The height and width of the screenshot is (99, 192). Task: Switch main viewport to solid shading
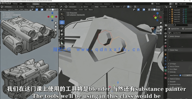tap(154, 10)
